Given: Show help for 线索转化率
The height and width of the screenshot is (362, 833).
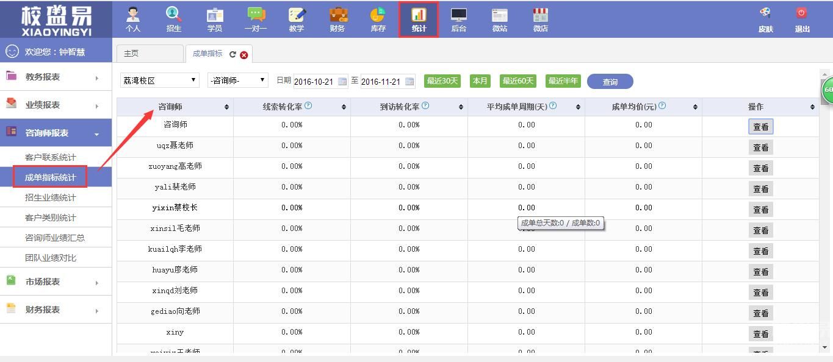Looking at the screenshot, I should click(308, 105).
